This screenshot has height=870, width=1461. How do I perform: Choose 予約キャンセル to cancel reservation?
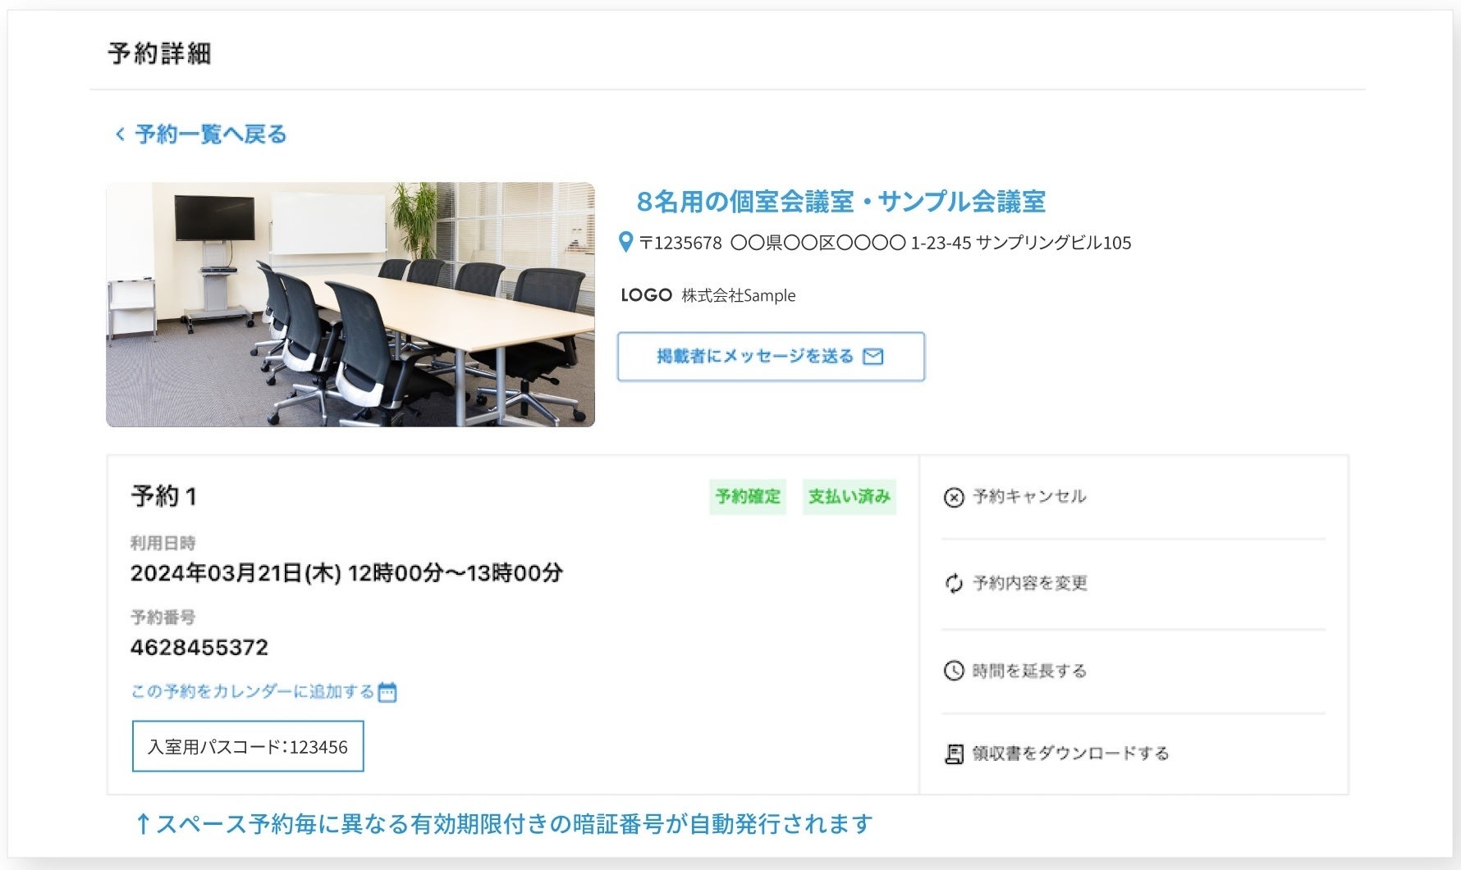pyautogui.click(x=1029, y=496)
